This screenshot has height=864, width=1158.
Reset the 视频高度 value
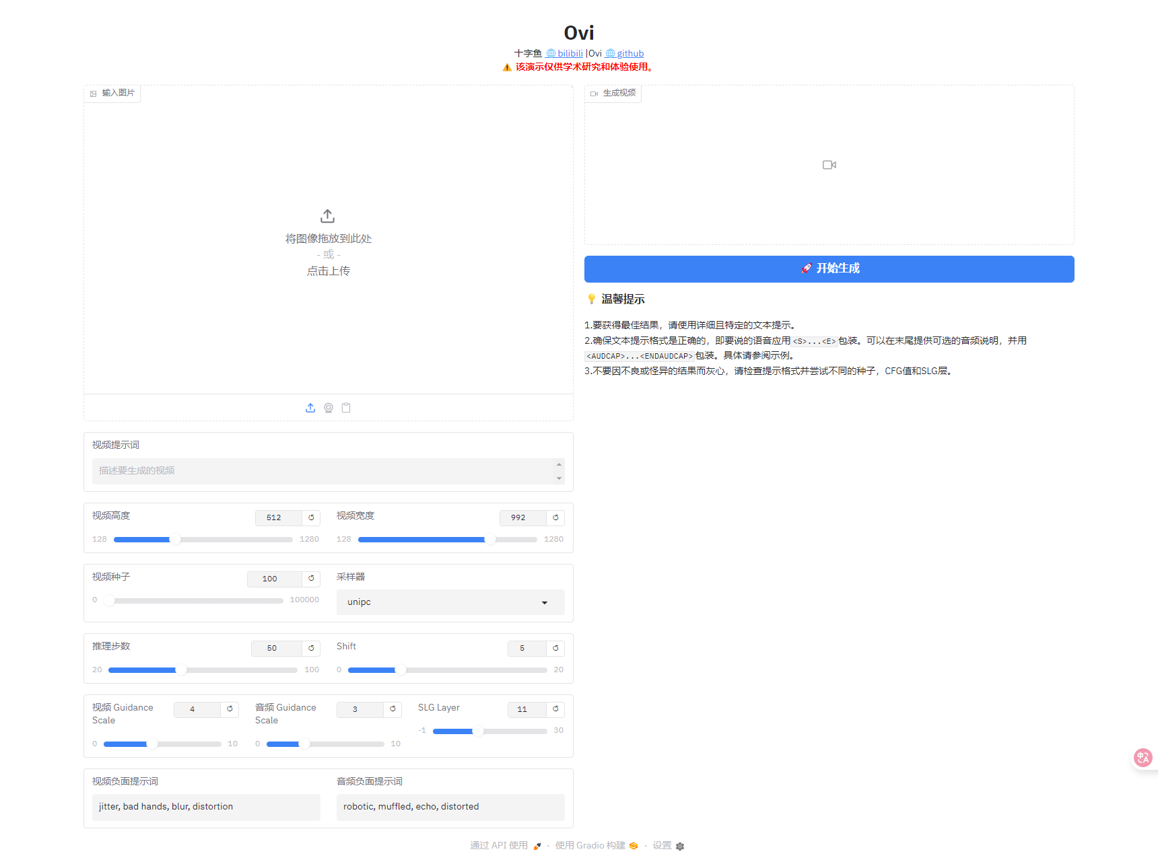pyautogui.click(x=311, y=517)
